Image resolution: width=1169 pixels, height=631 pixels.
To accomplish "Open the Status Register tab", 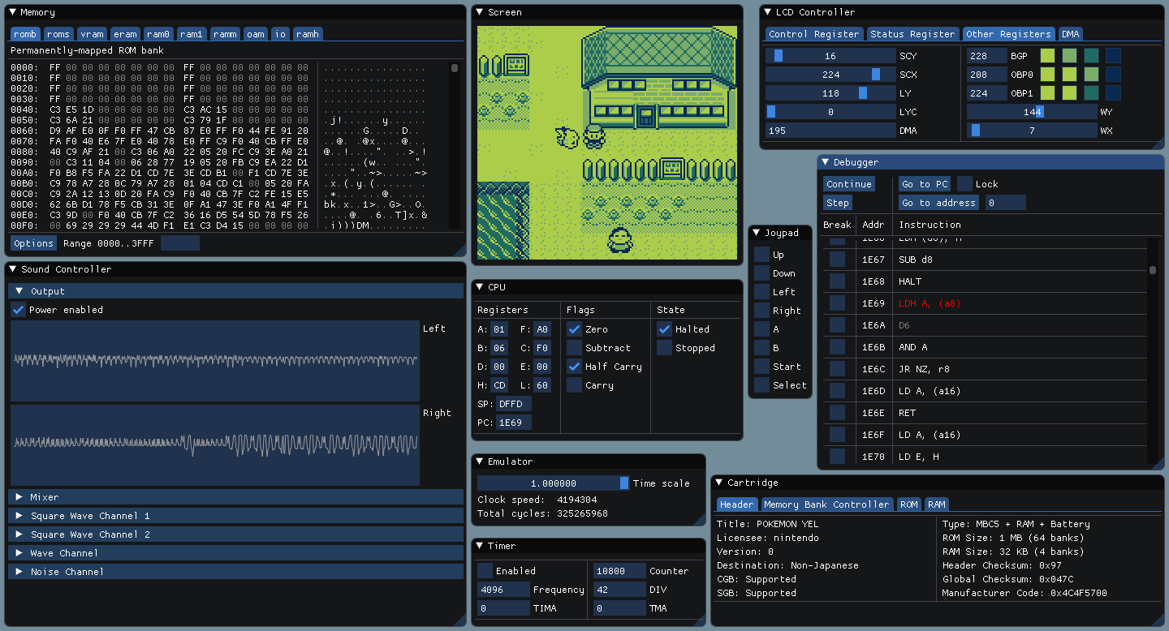I will [912, 34].
